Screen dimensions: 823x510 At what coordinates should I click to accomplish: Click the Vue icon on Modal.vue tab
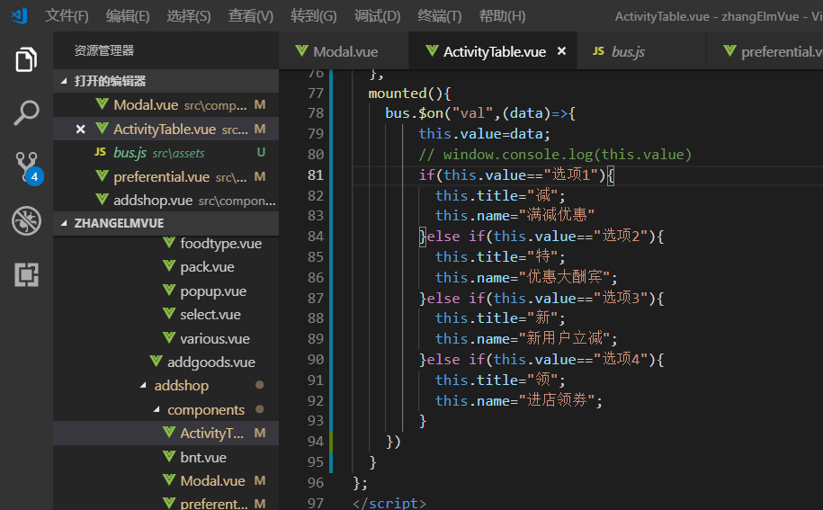pyautogui.click(x=302, y=51)
